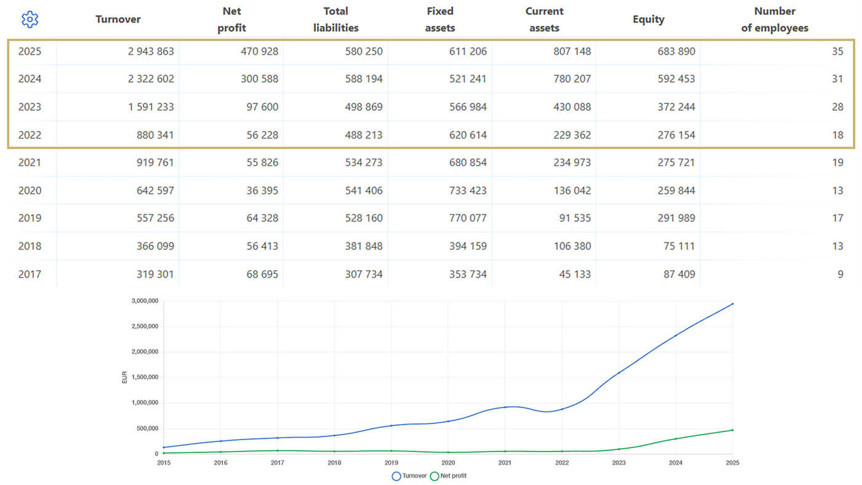Click the Equity column header
Viewport: 862px width, 485px height.
coord(648,19)
